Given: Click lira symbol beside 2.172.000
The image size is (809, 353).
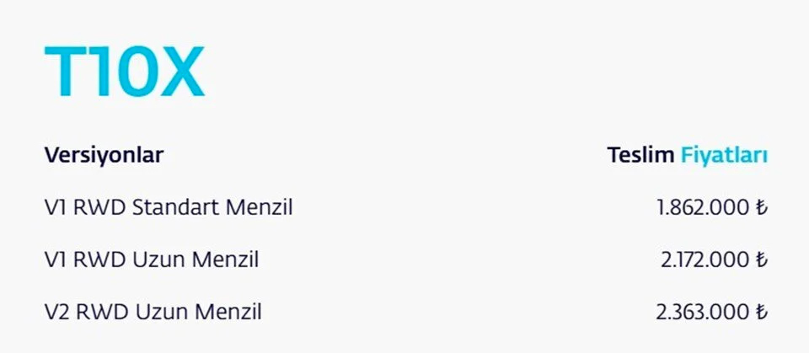Looking at the screenshot, I should (762, 259).
